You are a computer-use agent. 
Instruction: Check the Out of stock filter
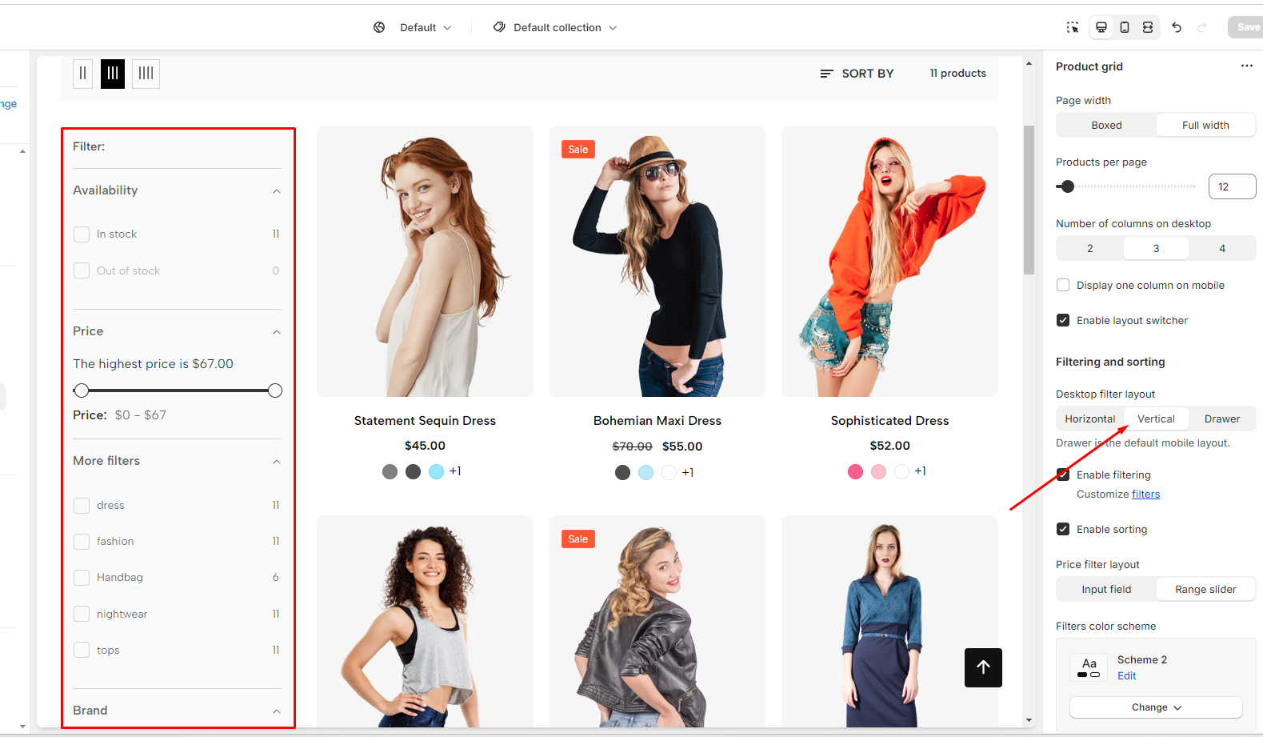81,270
